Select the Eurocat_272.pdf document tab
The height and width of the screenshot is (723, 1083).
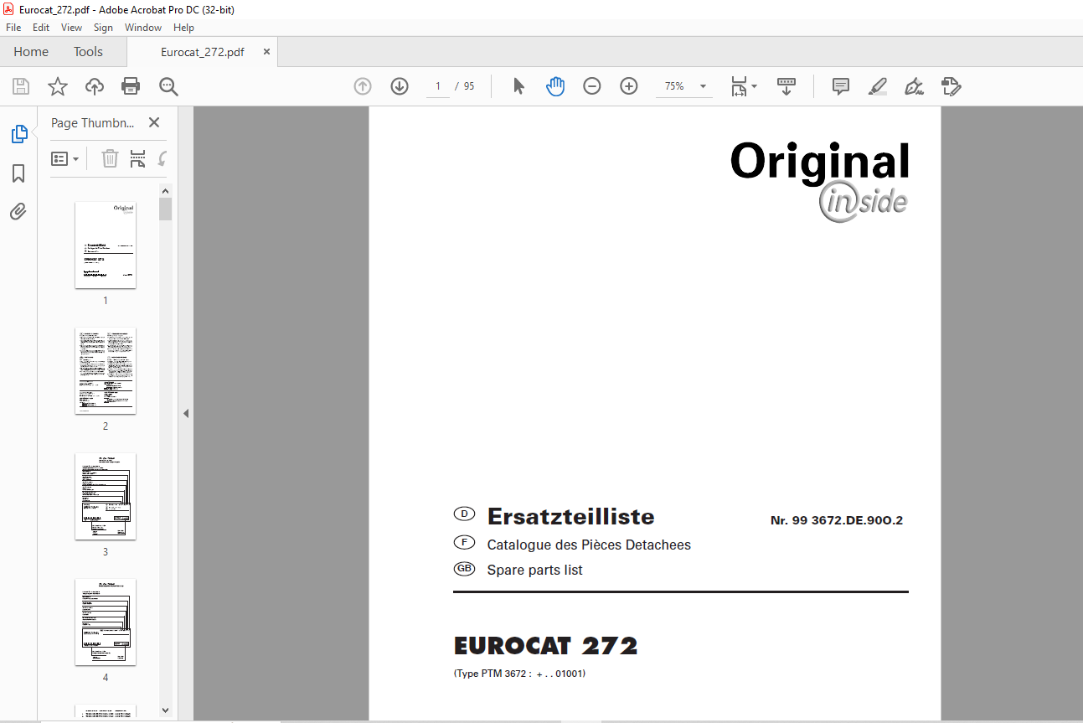203,52
